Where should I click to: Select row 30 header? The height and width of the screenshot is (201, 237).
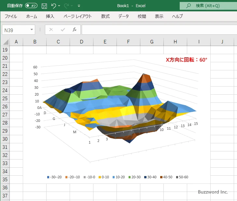pyautogui.click(x=5, y=139)
